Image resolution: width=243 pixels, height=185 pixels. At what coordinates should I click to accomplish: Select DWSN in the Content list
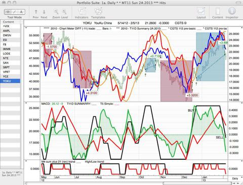11,35
